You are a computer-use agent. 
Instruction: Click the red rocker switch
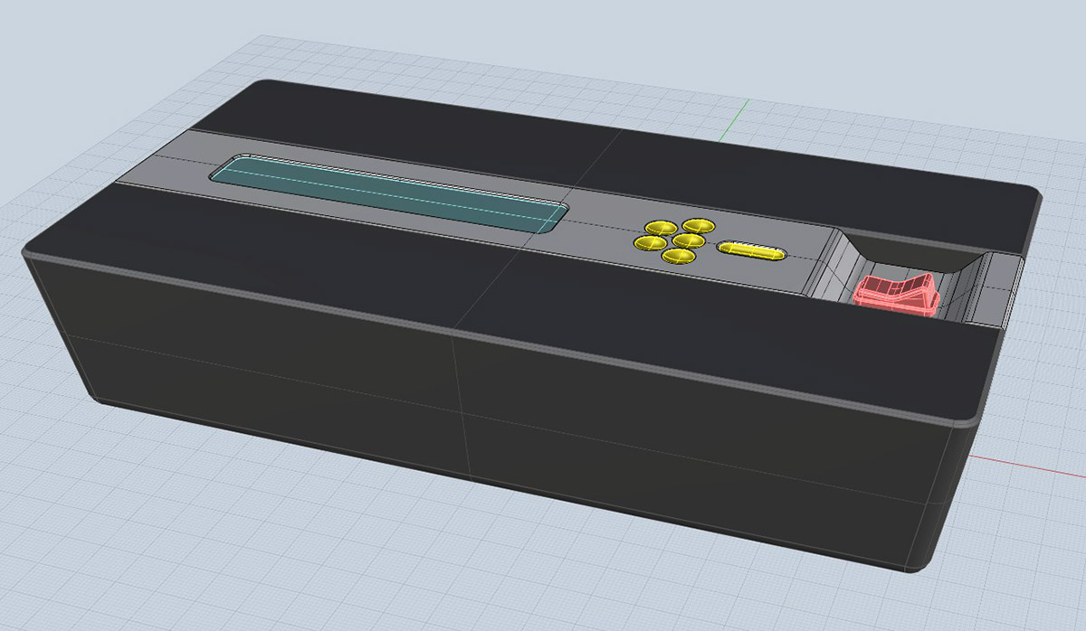point(894,294)
